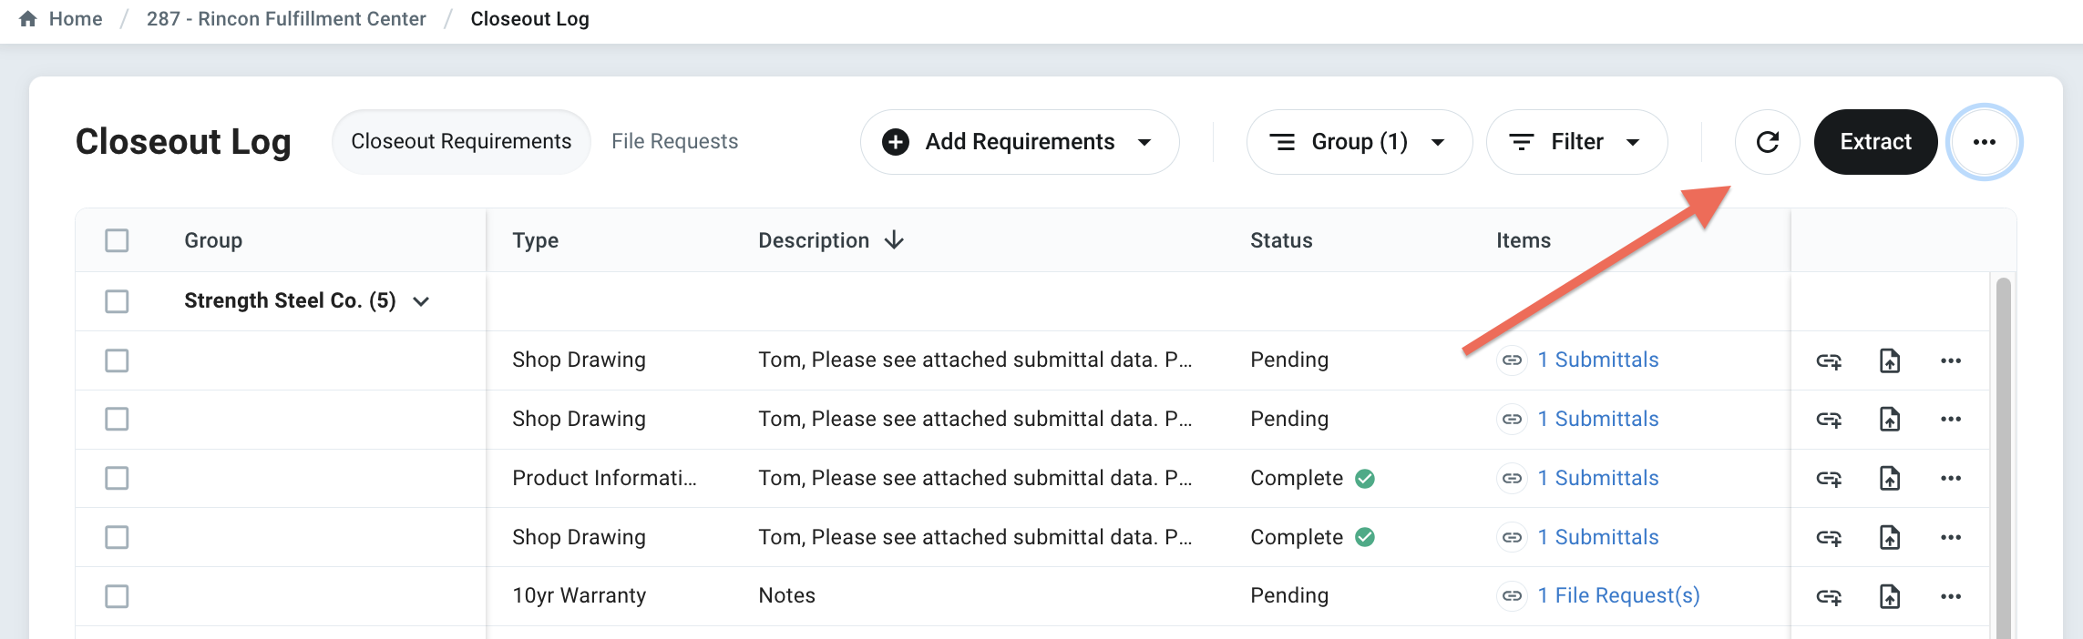Click upload file icon in second Shop Drawing row

coord(1889,419)
